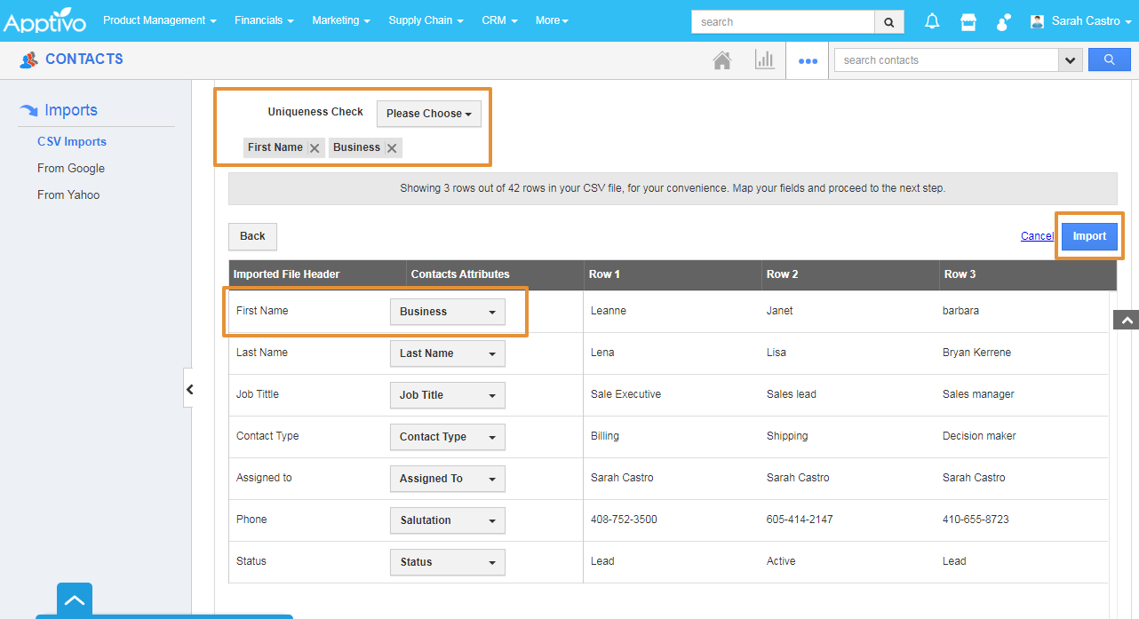Go to Contacts home via house icon
The height and width of the screenshot is (619, 1139).
click(722, 60)
